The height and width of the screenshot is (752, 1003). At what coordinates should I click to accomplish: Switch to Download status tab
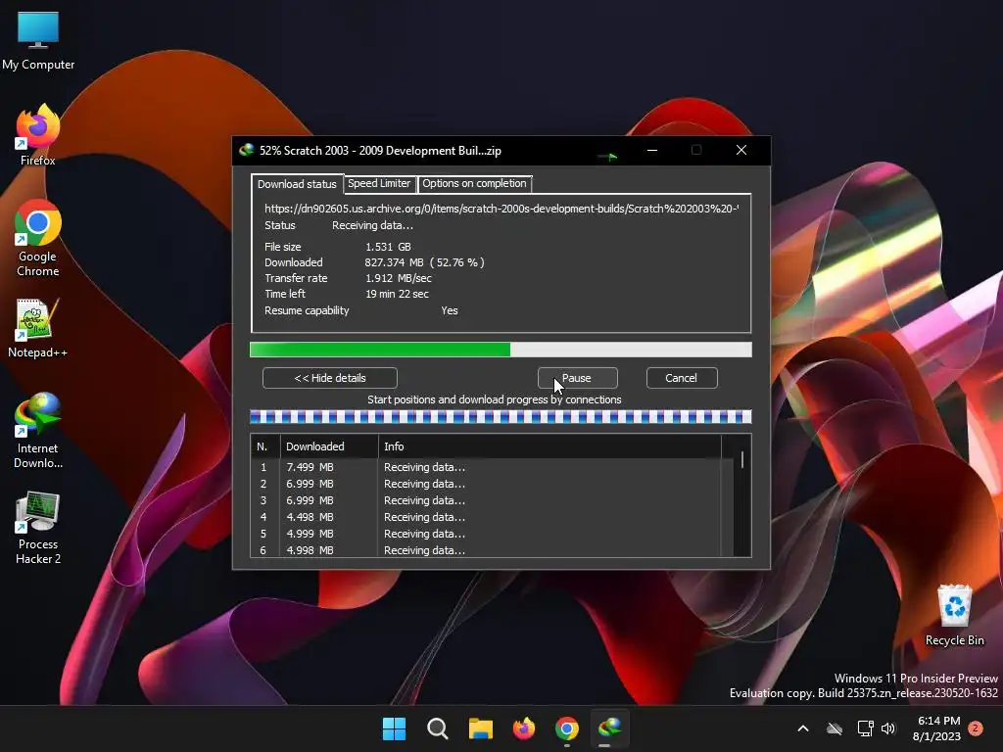[x=297, y=184]
